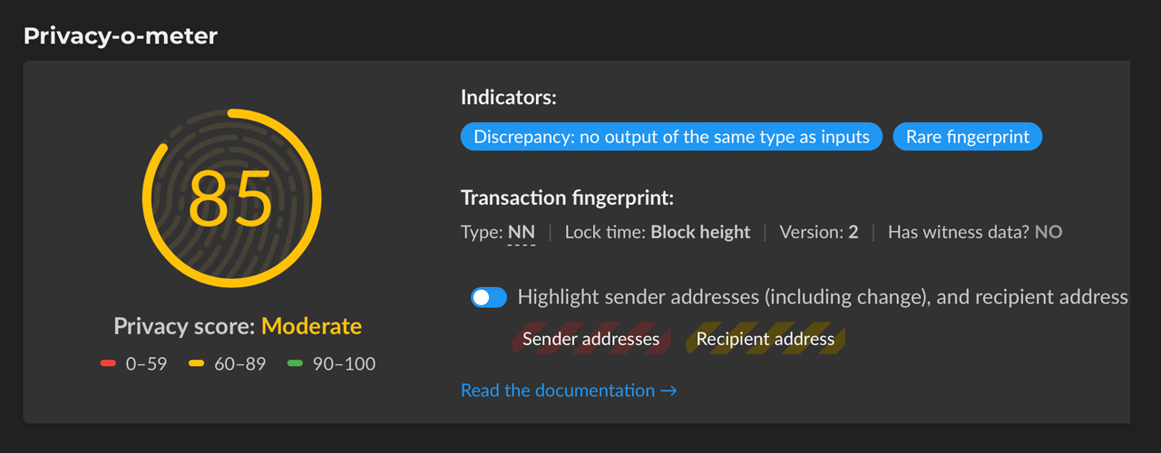Open the Read the documentation link
Viewport: 1161px width, 453px height.
(x=569, y=390)
